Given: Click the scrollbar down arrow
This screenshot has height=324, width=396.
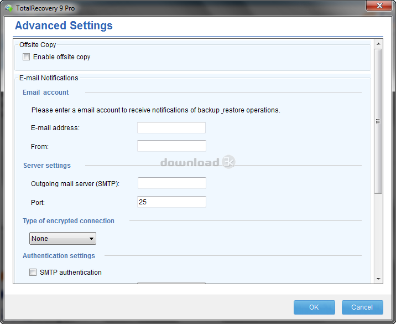Looking at the screenshot, I should 378,279.
